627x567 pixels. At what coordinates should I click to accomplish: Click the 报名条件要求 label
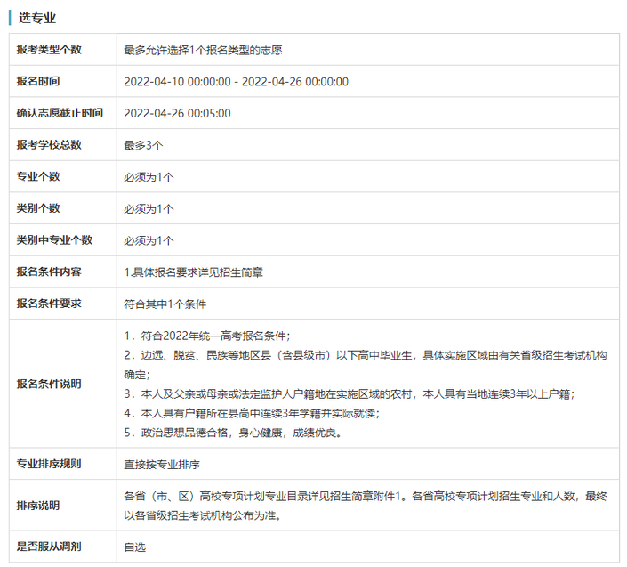[49, 304]
